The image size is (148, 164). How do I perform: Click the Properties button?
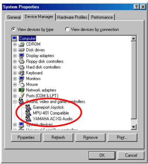tap(26, 138)
